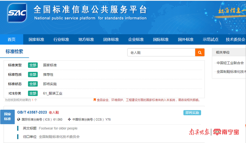Open the 国际标准 menu item
The image size is (246, 143).
pos(161,39)
